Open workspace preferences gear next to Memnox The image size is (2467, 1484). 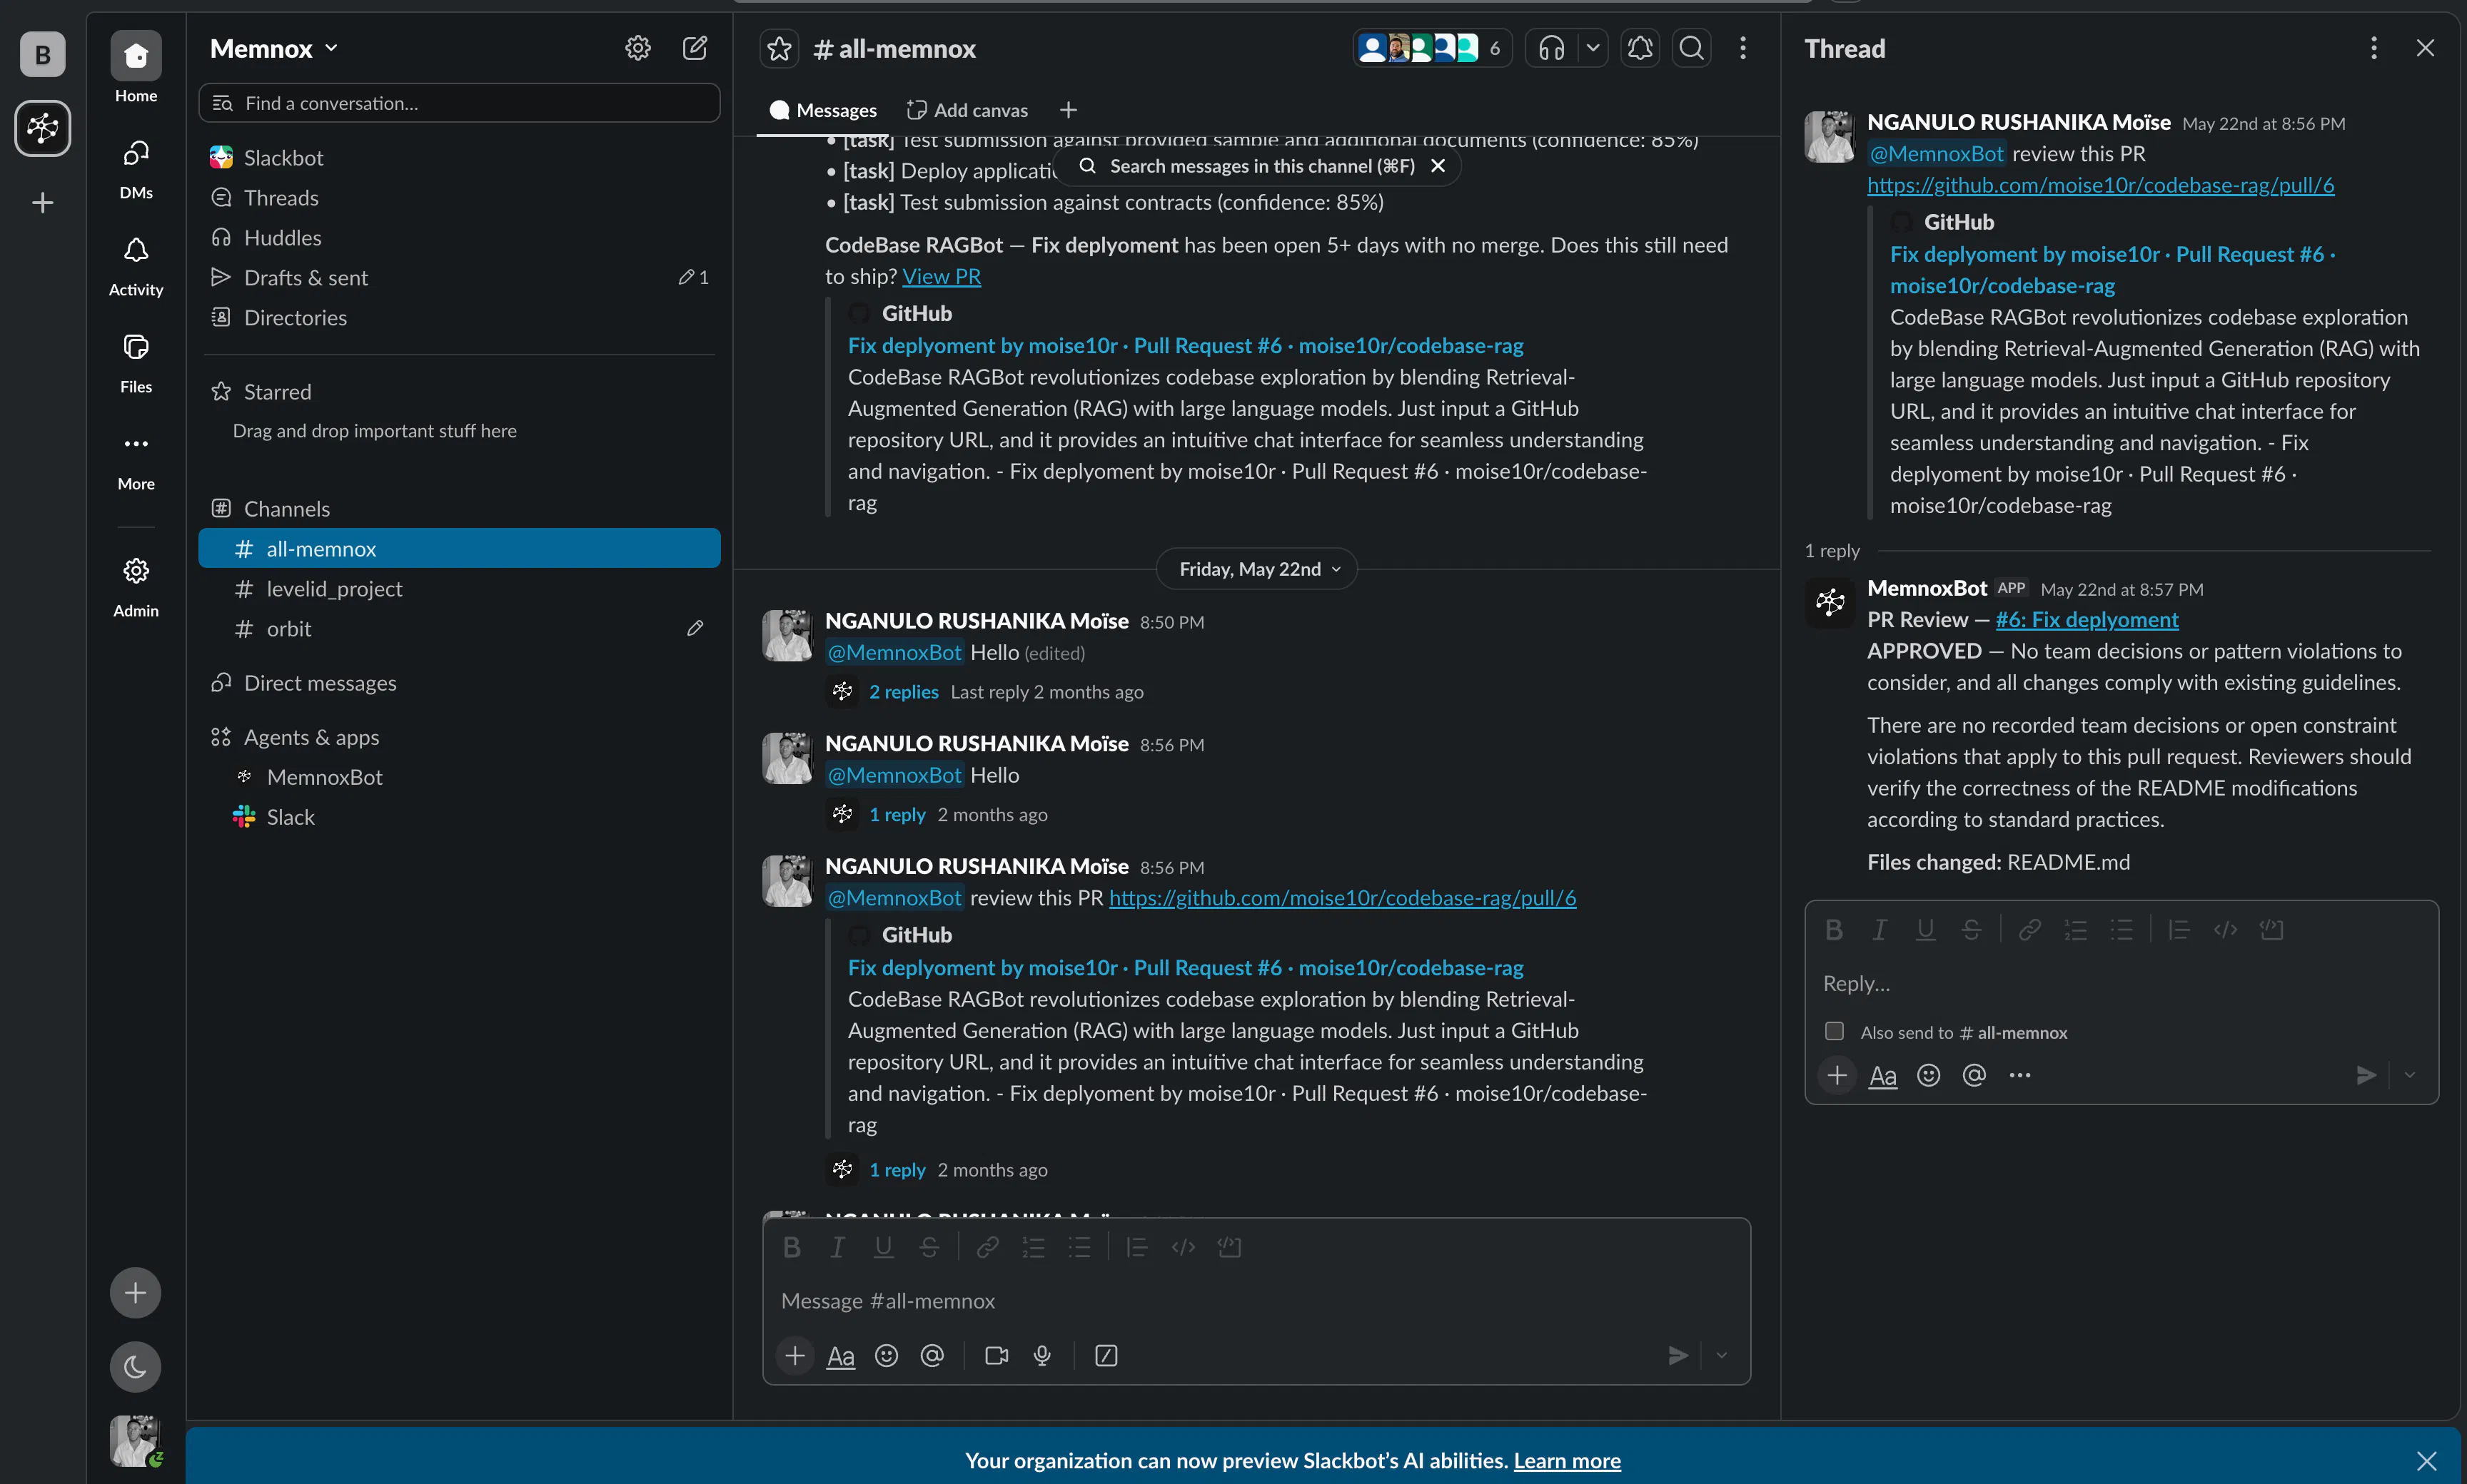pyautogui.click(x=637, y=48)
